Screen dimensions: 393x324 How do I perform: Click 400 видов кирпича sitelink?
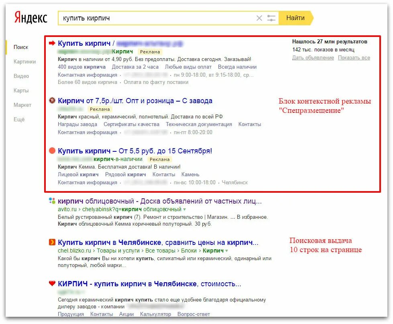[x=82, y=67]
